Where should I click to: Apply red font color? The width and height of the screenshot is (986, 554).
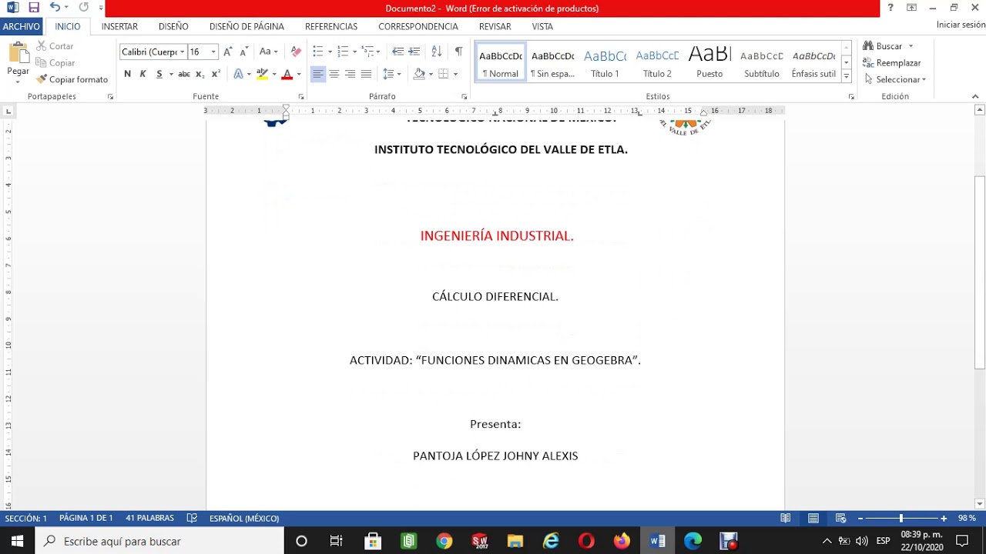[287, 74]
